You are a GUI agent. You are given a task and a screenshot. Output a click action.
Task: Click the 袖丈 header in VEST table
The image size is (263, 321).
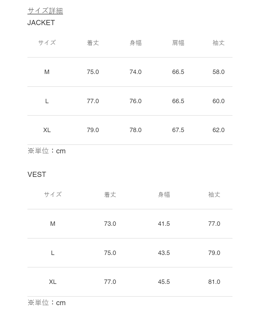(214, 195)
